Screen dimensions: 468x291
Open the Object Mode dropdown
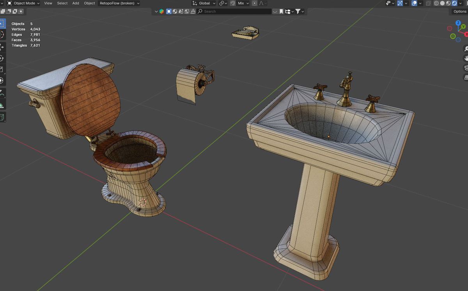(23, 3)
